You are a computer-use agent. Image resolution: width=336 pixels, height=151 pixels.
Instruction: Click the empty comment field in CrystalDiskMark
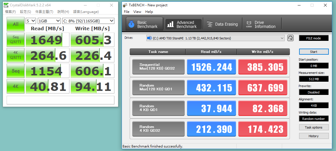61,100
